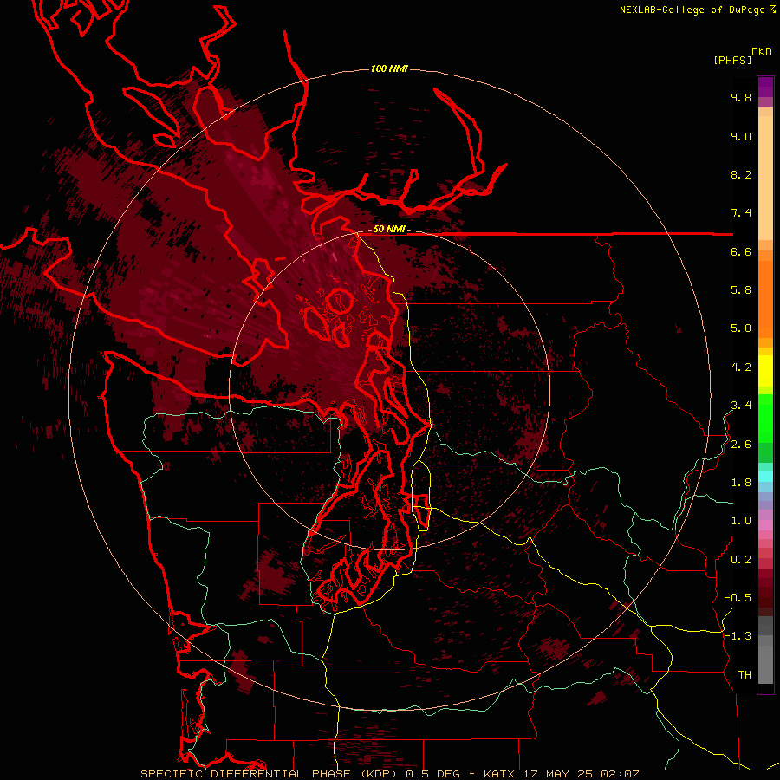This screenshot has width=780, height=780.
Task: Click the light peach segment of the color bar
Action: tap(765, 178)
